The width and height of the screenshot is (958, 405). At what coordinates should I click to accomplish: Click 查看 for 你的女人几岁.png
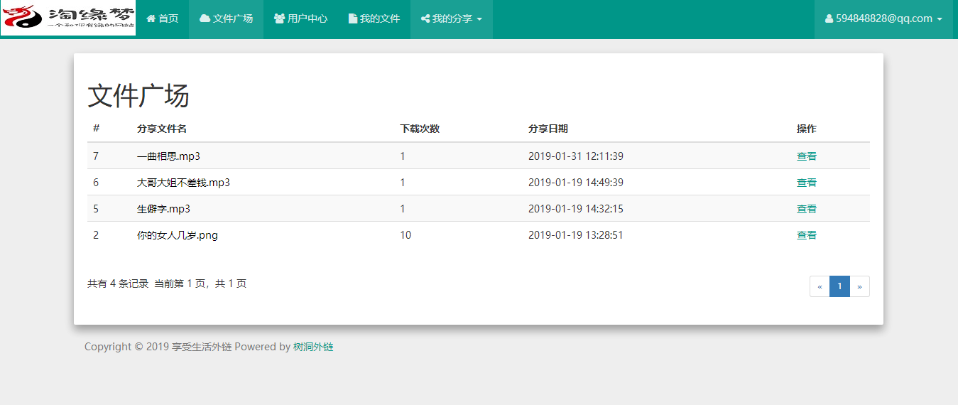coord(806,235)
